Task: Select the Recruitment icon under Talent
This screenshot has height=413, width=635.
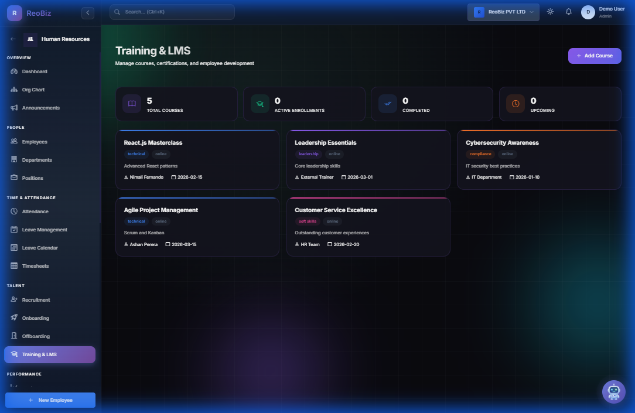Action: (13, 299)
